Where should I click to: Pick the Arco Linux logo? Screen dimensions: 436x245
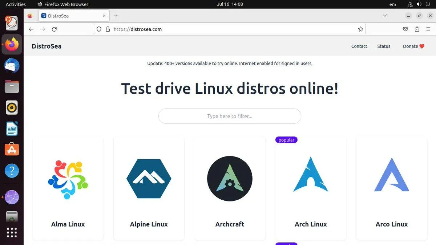[x=392, y=175]
